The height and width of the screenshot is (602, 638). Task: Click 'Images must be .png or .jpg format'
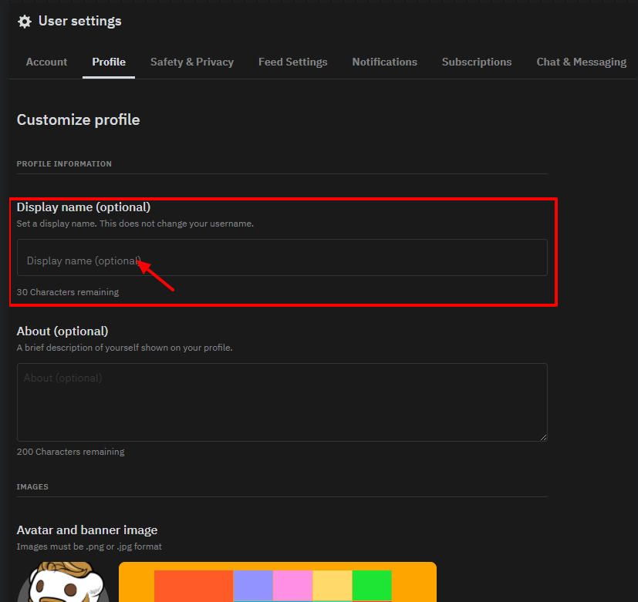[x=89, y=547]
